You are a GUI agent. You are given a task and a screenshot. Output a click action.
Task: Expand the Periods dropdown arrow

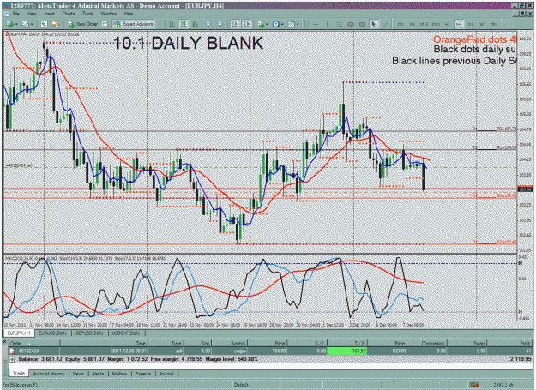click(282, 25)
